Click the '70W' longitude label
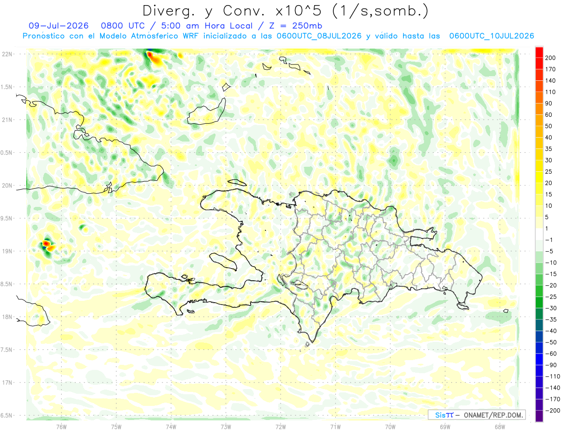The width and height of the screenshot is (561, 433). tap(390, 426)
